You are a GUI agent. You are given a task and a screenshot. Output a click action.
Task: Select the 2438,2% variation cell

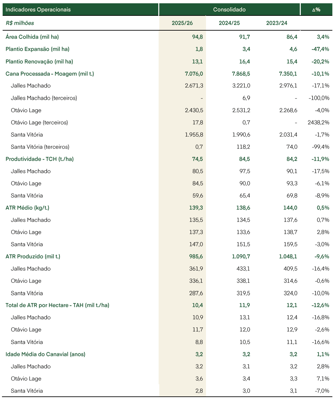tap(318, 122)
